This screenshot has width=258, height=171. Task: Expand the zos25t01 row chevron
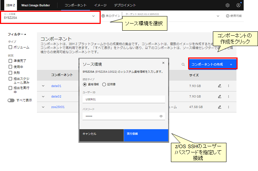coord(43,107)
